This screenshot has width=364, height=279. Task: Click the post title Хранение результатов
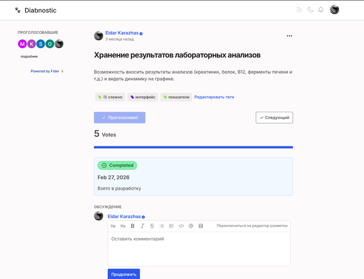(x=177, y=55)
